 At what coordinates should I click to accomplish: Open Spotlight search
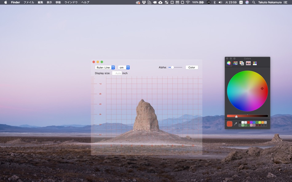[x=254, y=2]
